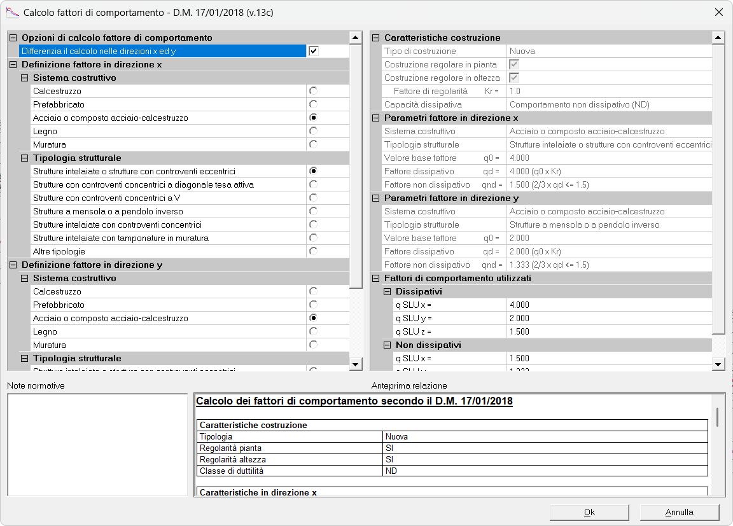Image resolution: width=733 pixels, height=526 pixels.
Task: Click the Left panel vertical scrollbar thumb
Action: click(356, 167)
